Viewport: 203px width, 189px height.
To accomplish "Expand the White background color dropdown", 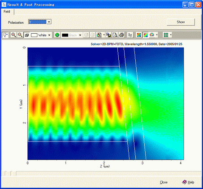I will [49, 35].
